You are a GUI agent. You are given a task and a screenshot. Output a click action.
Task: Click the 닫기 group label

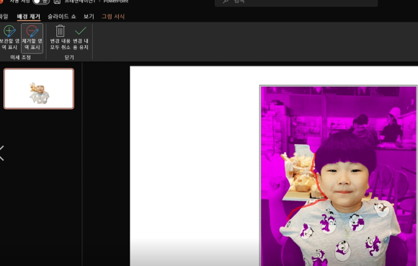point(69,57)
